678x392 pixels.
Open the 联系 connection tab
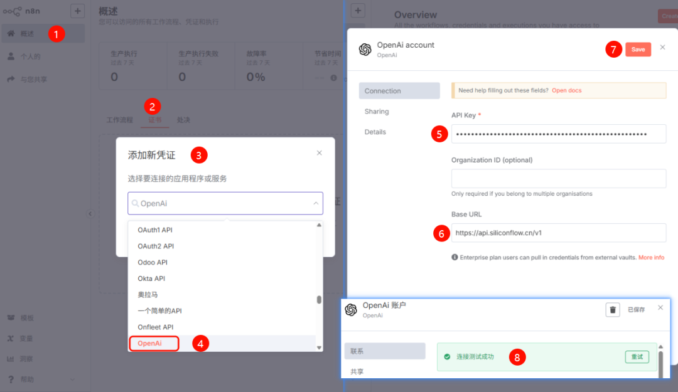click(x=385, y=351)
